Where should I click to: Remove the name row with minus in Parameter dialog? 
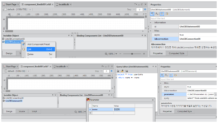click(x=90, y=109)
